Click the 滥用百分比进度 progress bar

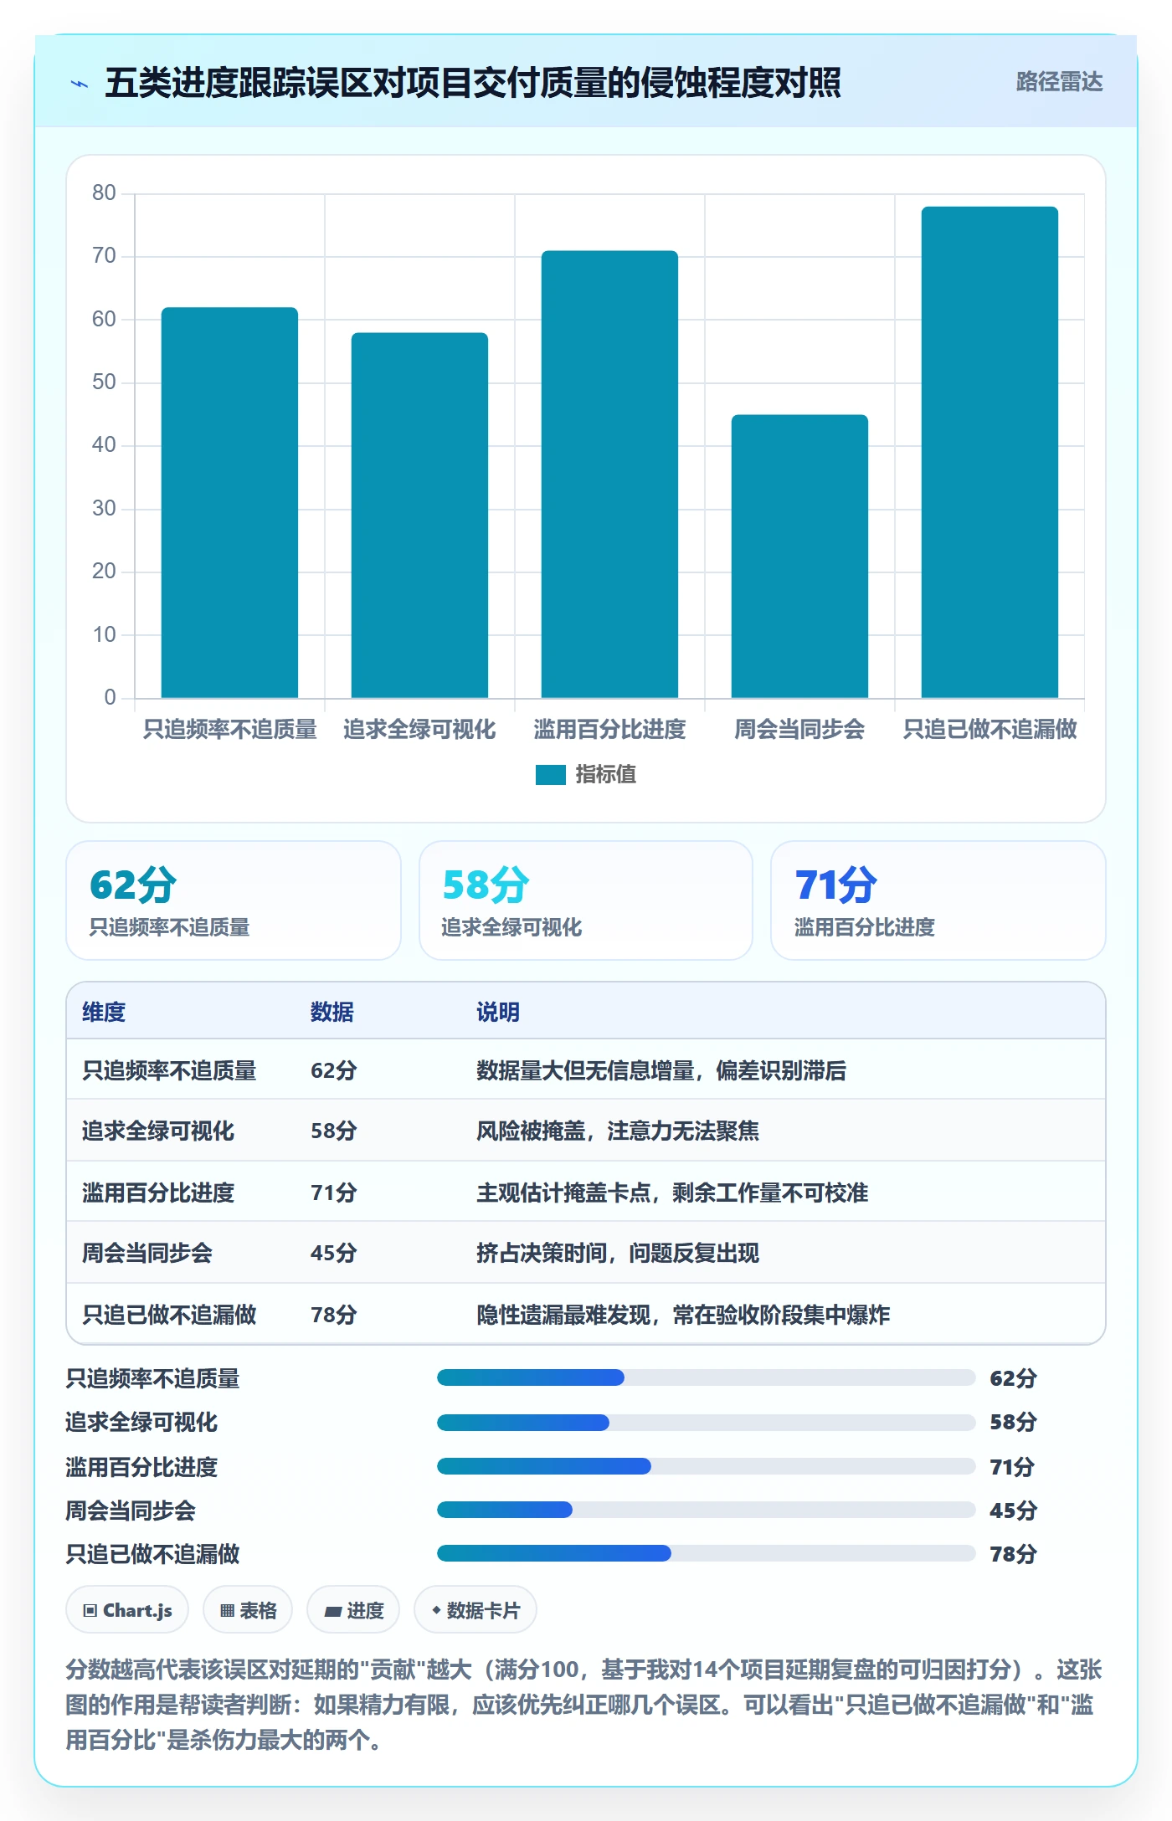point(706,1466)
